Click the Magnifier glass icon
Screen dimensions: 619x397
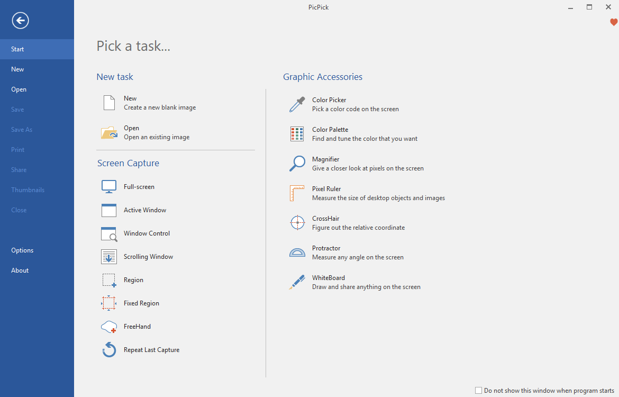point(297,164)
